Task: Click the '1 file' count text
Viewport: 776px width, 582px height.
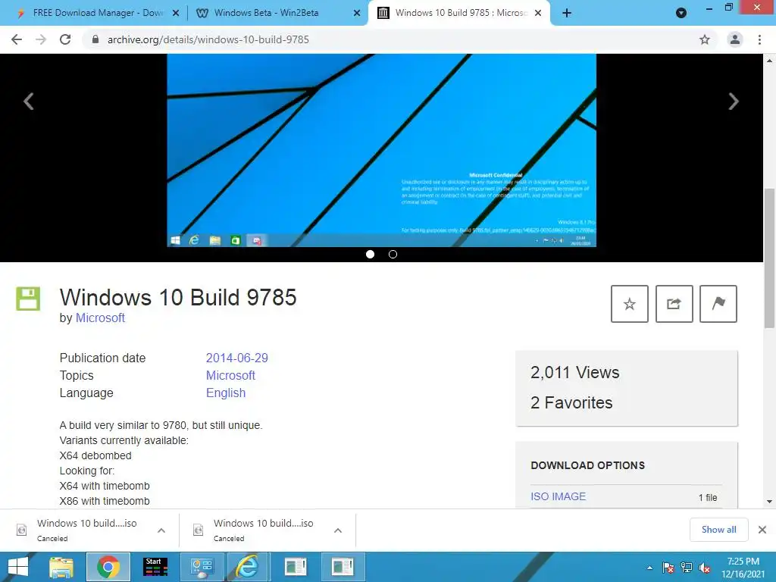Action: coord(708,497)
